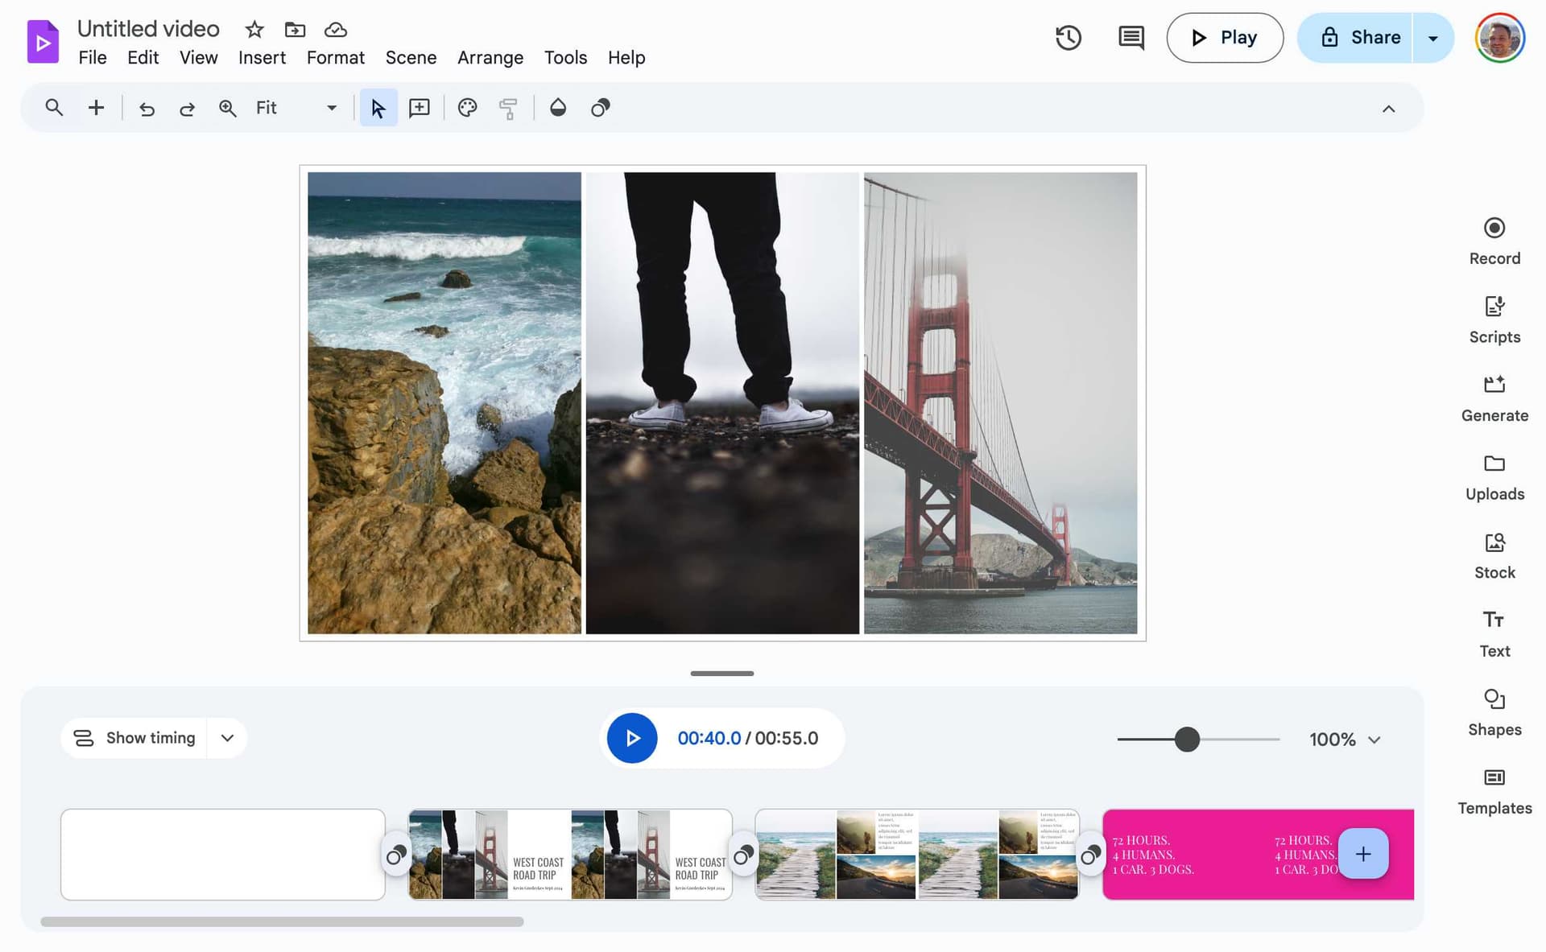Click the transition icon before the pink scene

pos(1090,855)
